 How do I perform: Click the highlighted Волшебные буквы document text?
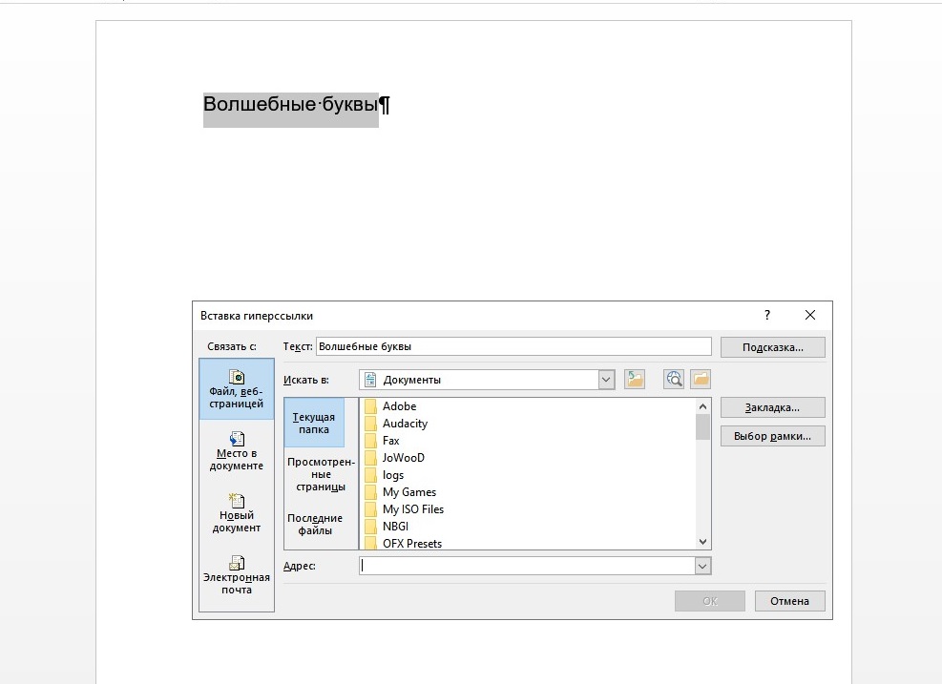click(x=291, y=105)
